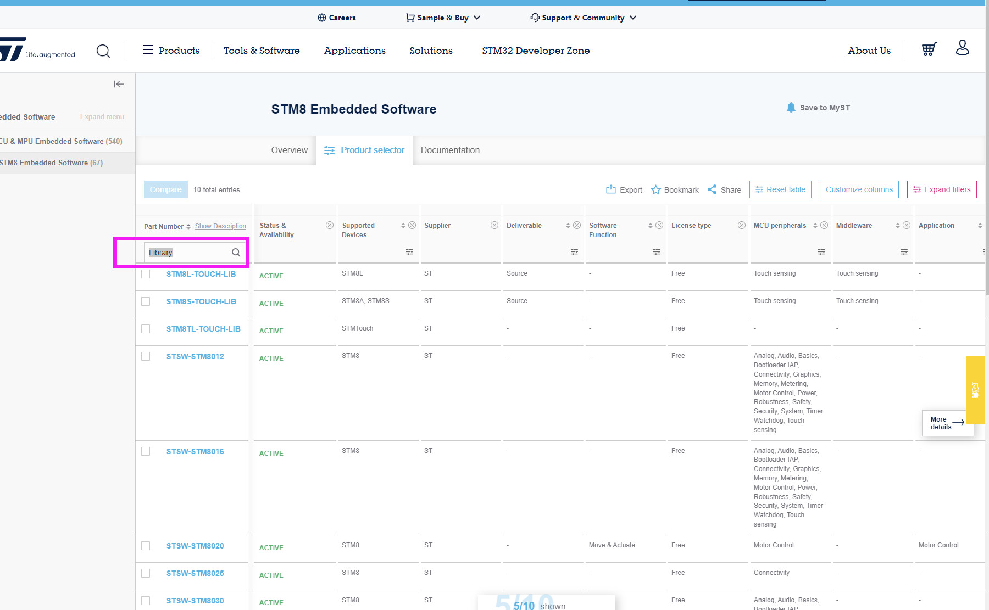
Task: Open the STSW-STM8012 part link
Action: 195,356
